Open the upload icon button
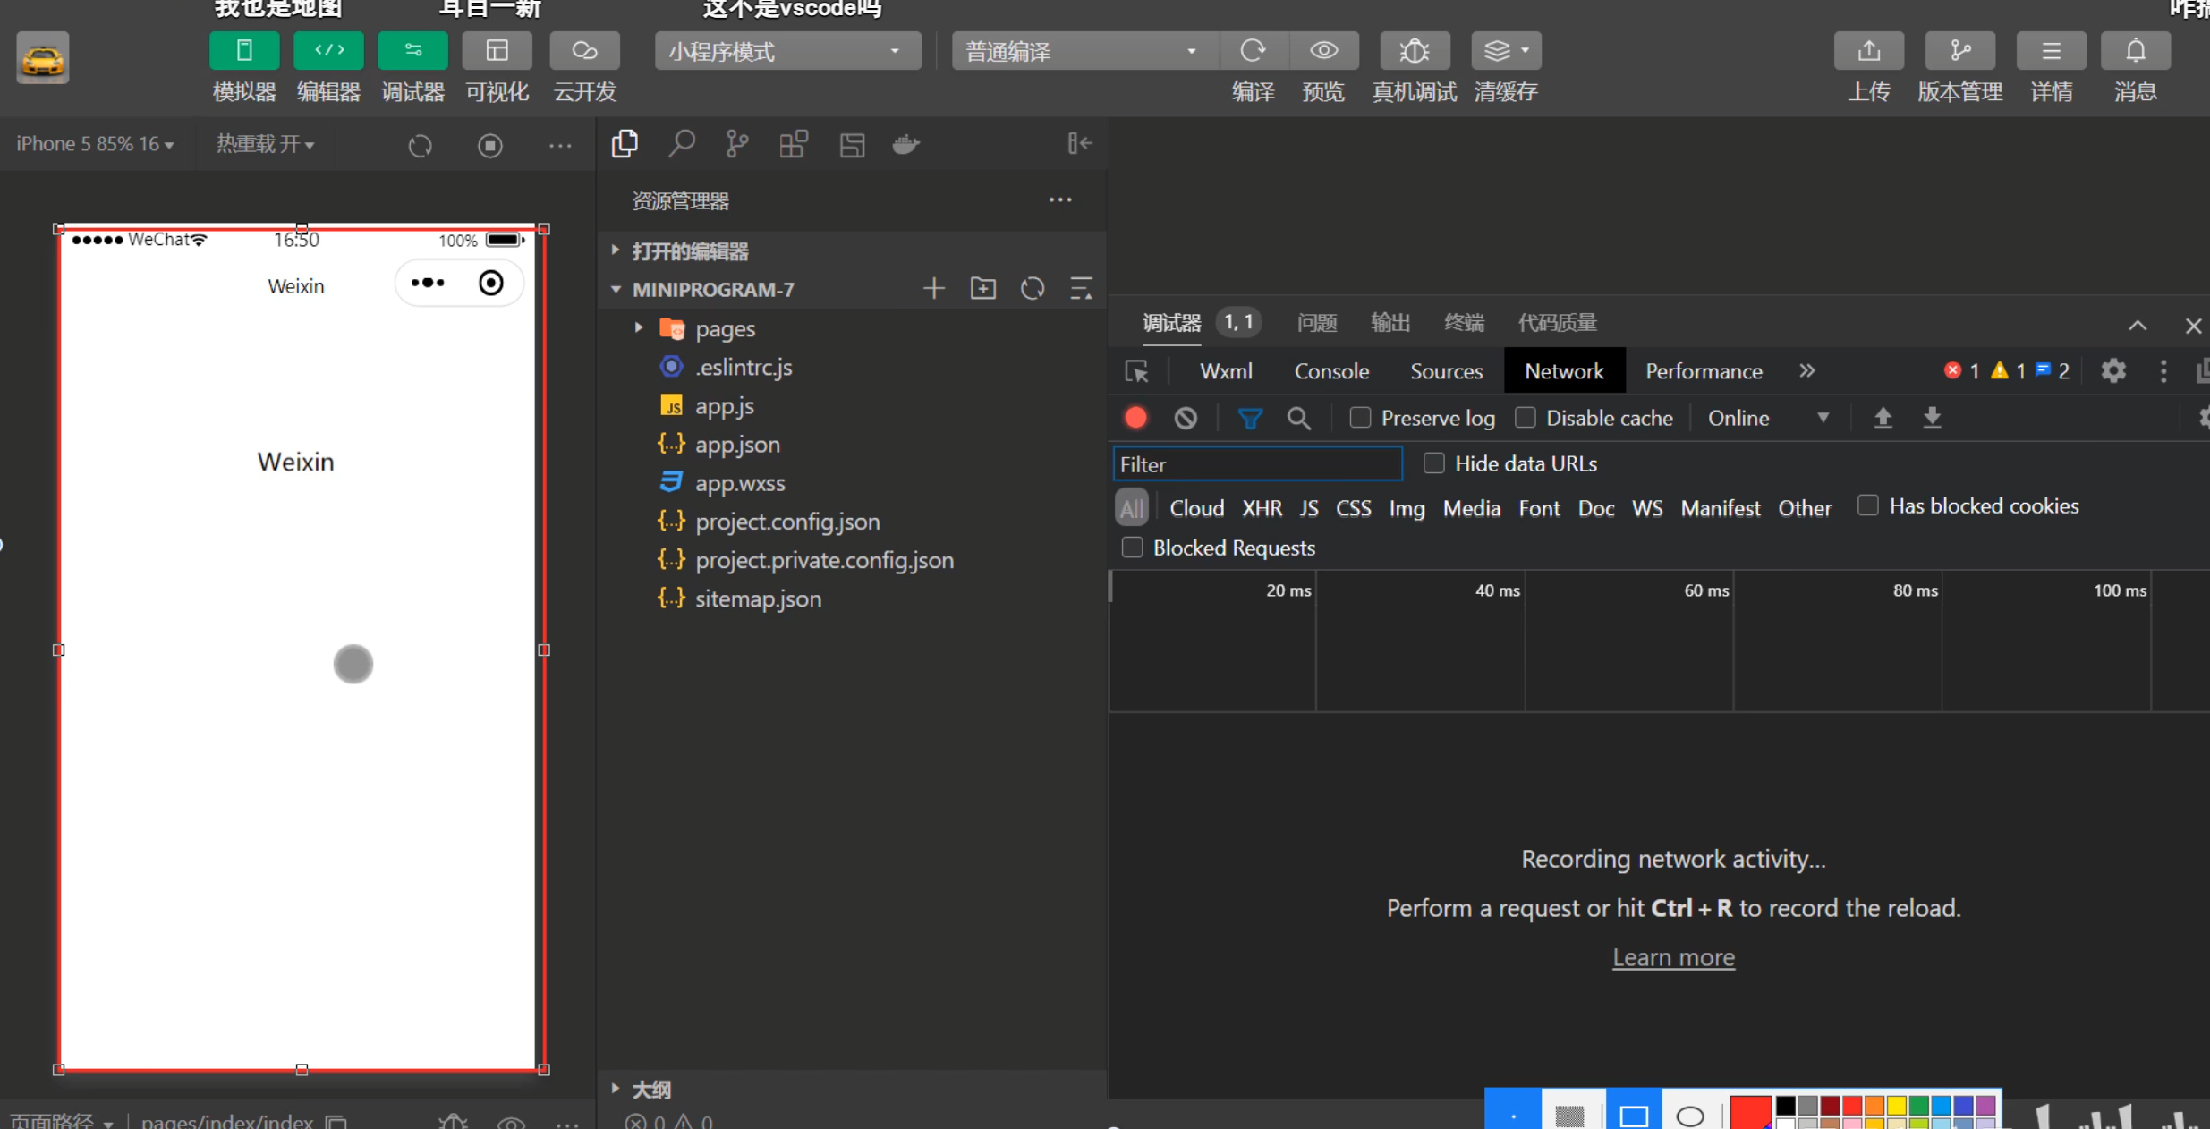 (x=1868, y=51)
